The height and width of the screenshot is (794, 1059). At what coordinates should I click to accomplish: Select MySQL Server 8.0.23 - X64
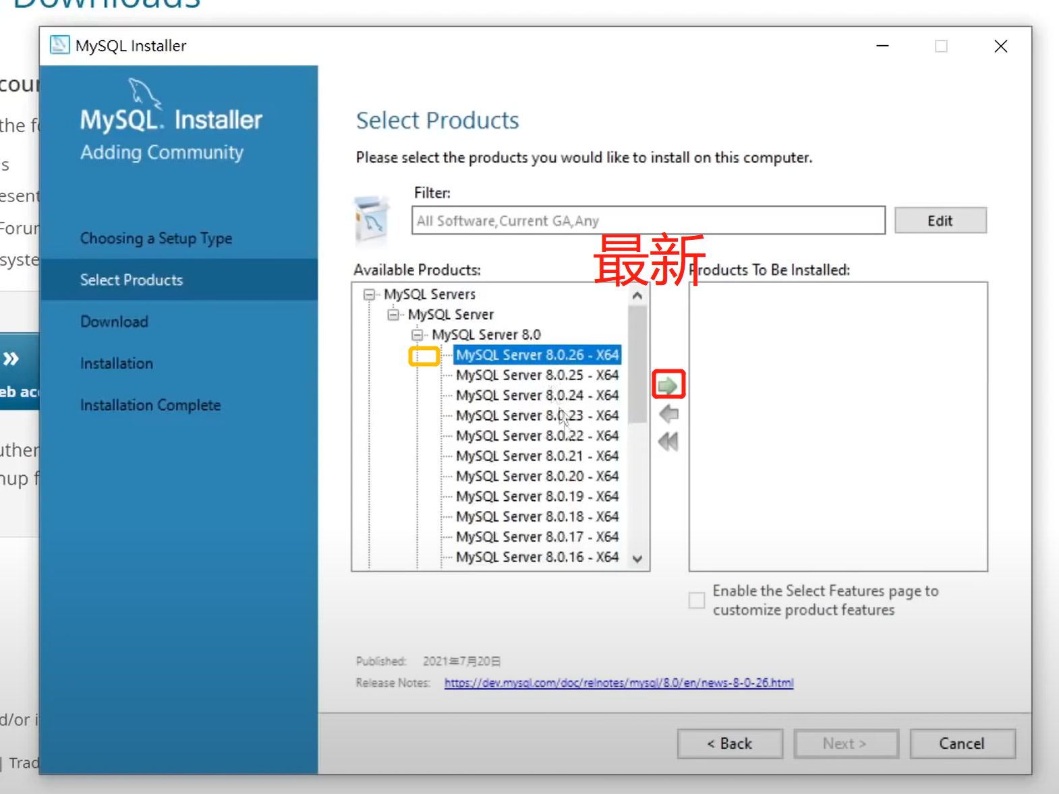click(x=537, y=415)
